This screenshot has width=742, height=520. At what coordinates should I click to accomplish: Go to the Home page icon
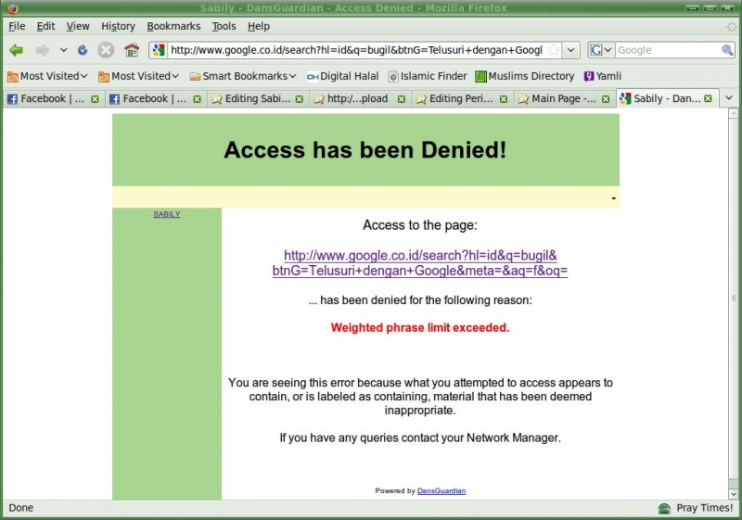(132, 50)
